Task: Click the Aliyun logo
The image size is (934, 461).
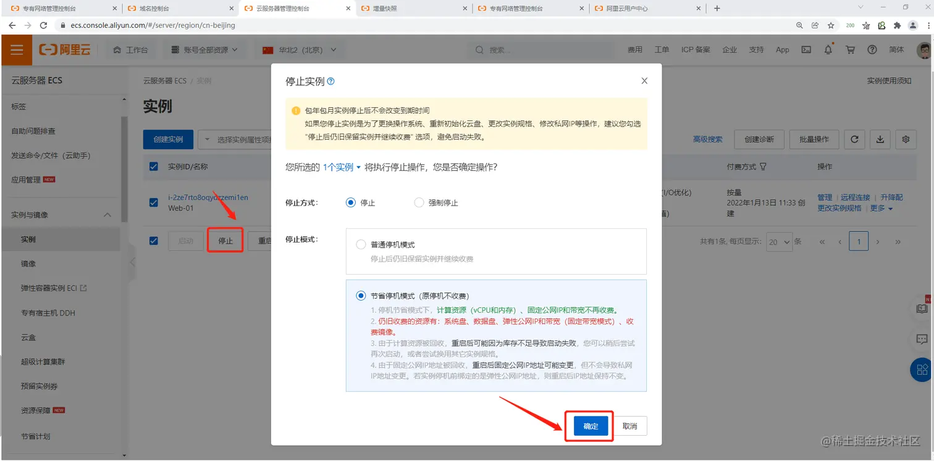Action: click(x=65, y=50)
